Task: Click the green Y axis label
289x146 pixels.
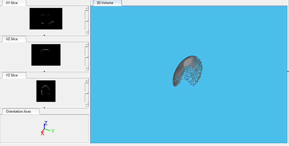Action: 53,131
